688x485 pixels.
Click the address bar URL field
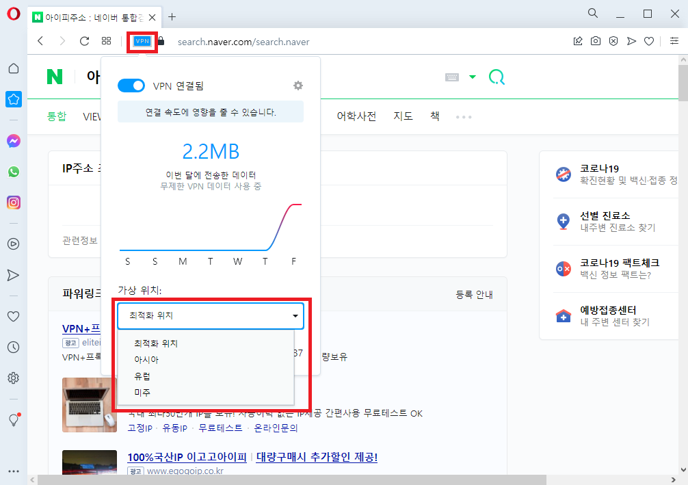[243, 42]
